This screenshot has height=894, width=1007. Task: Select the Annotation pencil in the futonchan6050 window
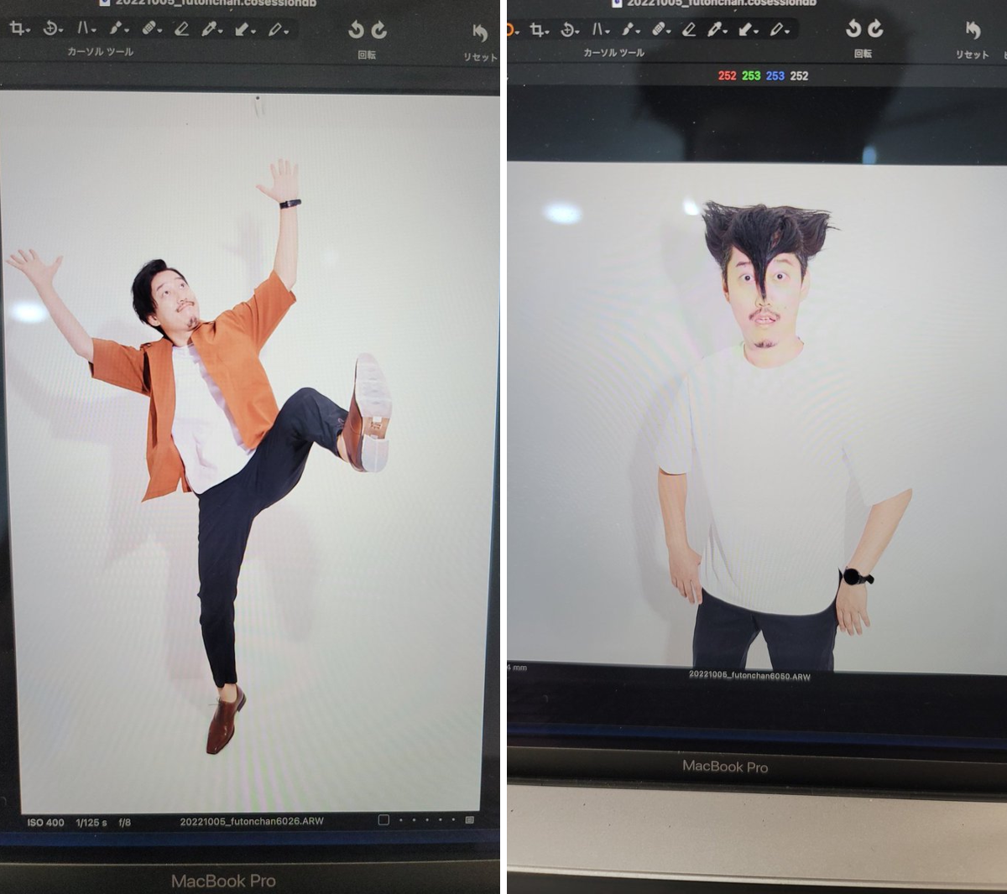click(778, 30)
